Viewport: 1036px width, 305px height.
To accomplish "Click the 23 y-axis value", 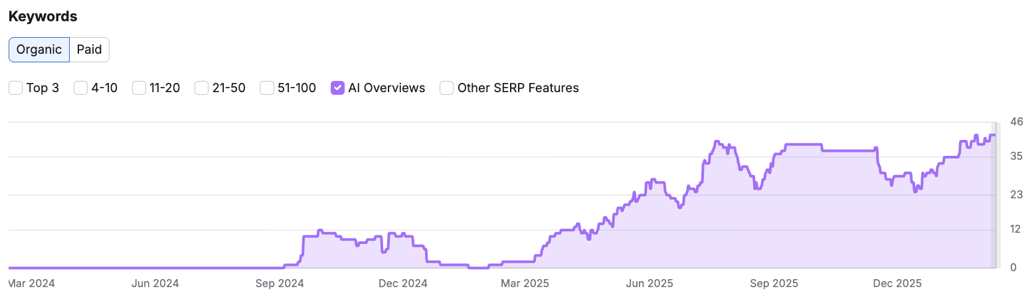I will pyautogui.click(x=1016, y=194).
